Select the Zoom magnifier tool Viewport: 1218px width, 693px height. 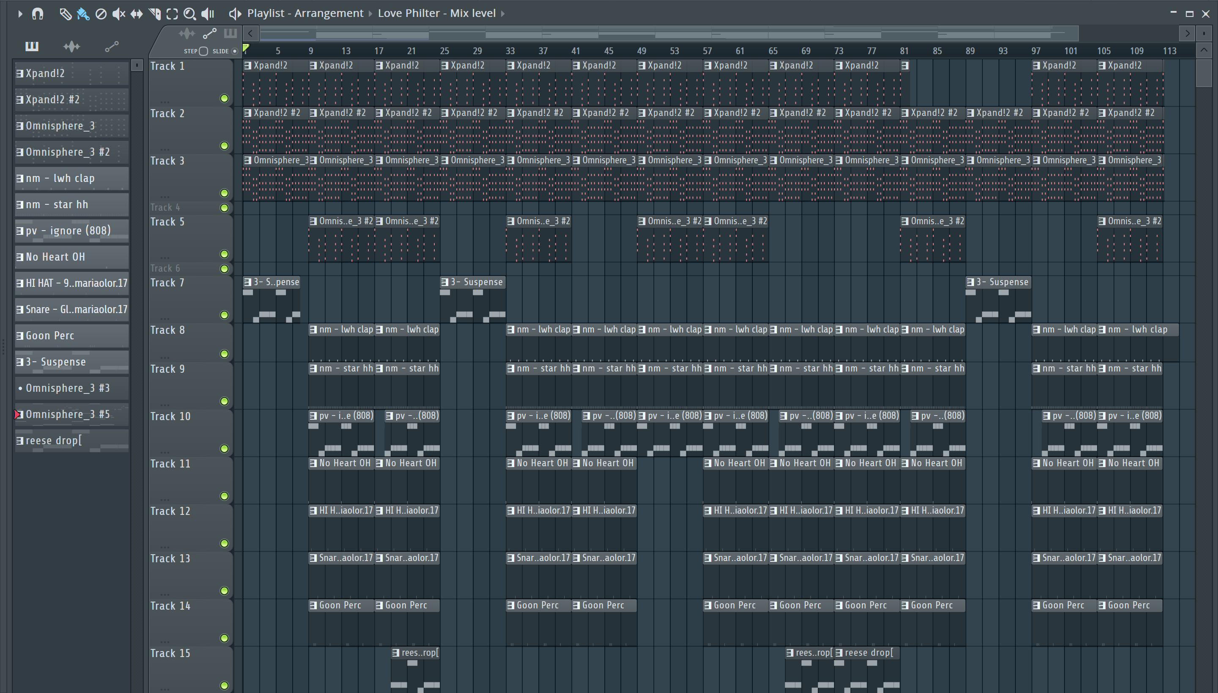(189, 14)
